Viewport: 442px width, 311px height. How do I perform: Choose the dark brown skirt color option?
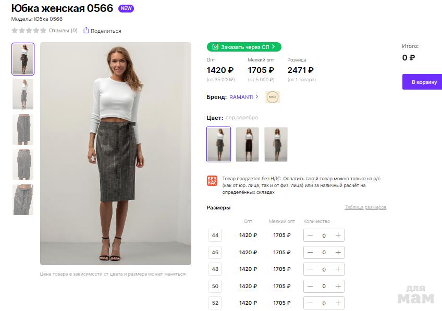(247, 144)
